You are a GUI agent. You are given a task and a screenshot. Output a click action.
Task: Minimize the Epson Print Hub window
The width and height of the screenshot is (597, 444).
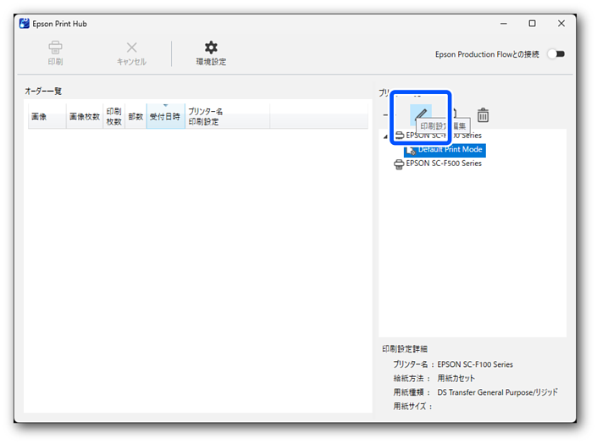click(502, 24)
